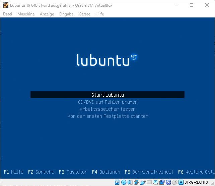Click the CPU virtualization status icon
This screenshot has height=186, width=215.
(x=168, y=182)
